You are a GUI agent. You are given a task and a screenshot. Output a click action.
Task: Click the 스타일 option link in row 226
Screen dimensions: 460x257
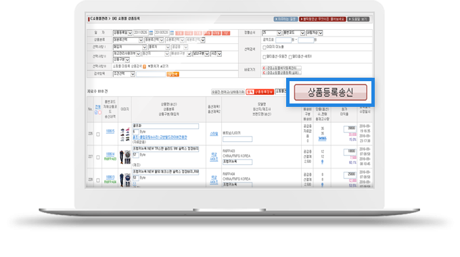(x=214, y=134)
